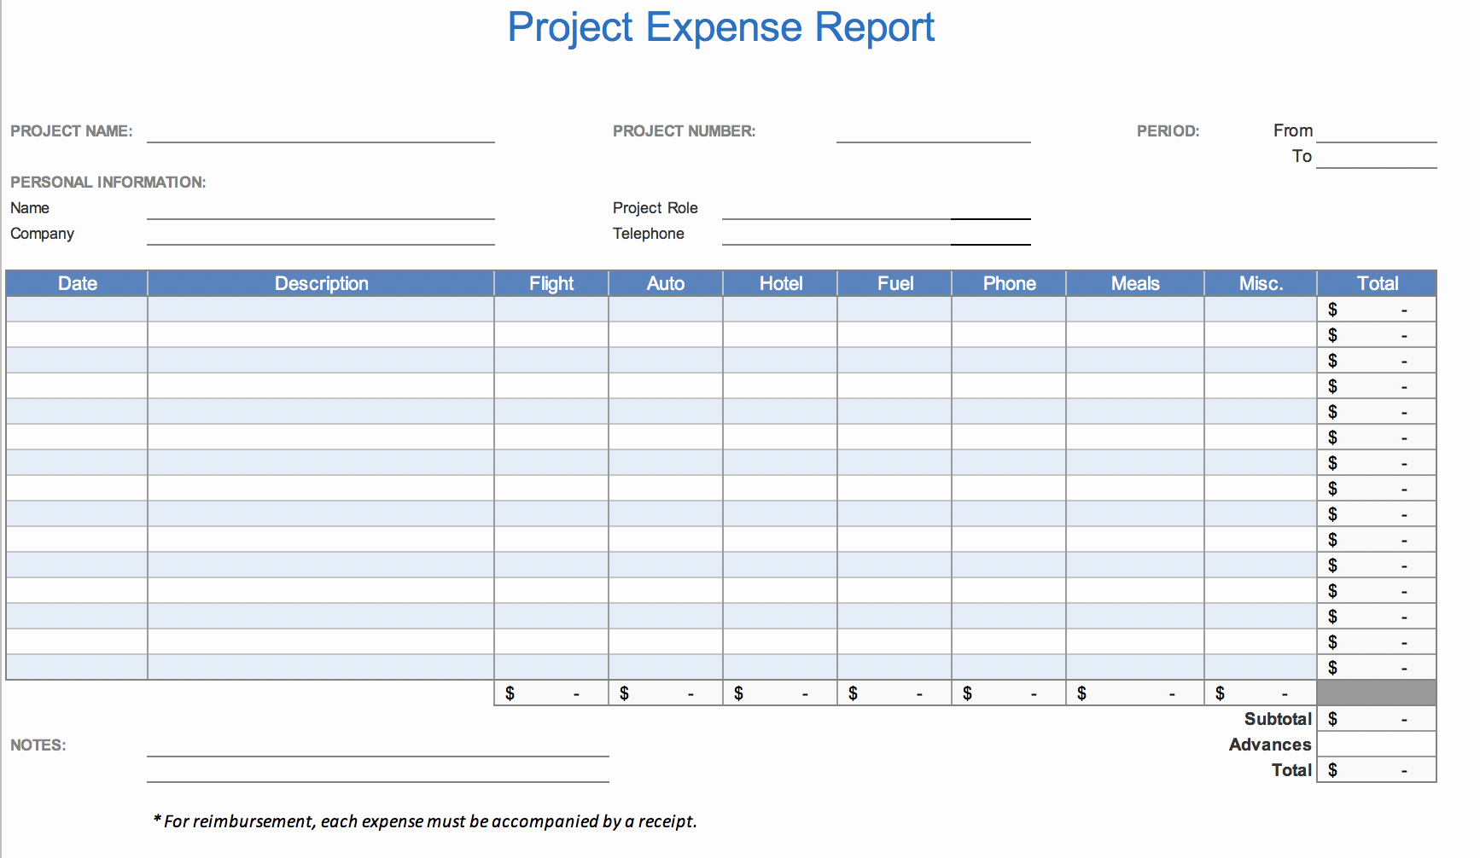
Task: Select the Phone column header
Action: tap(1009, 283)
